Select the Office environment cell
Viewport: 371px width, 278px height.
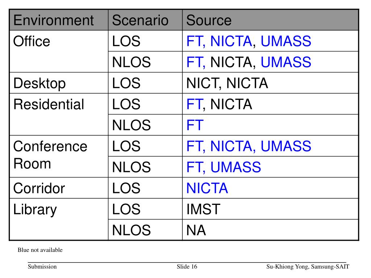point(59,51)
